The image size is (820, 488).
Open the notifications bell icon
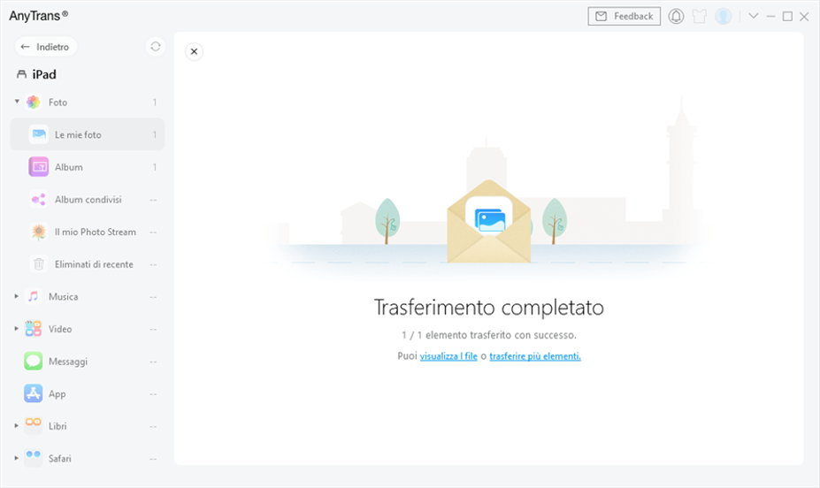pos(677,16)
